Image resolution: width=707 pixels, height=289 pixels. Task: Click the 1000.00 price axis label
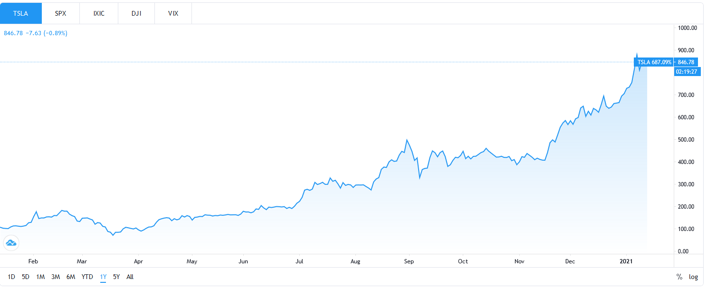(688, 28)
